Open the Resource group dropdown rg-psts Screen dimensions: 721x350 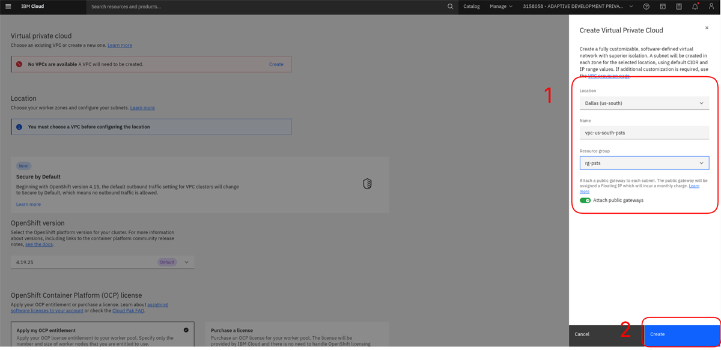[x=644, y=163]
